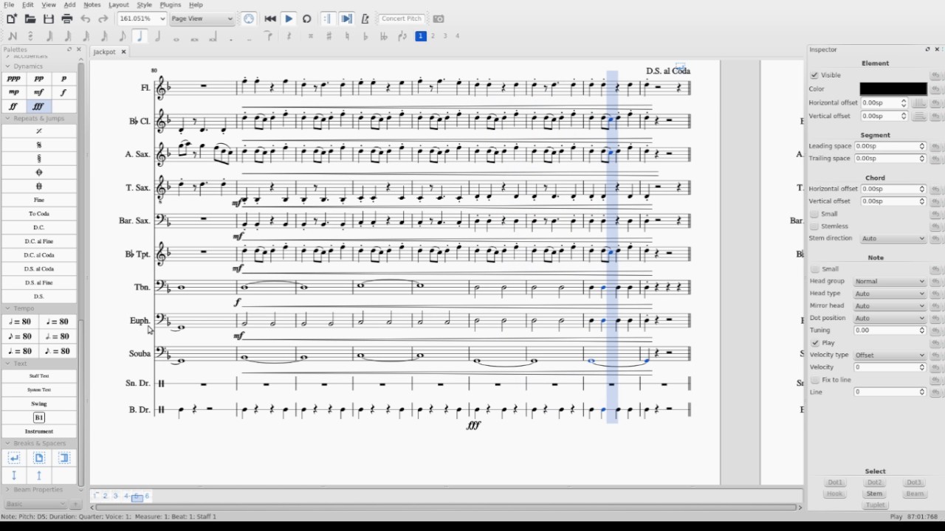Viewport: 945px width, 531px height.
Task: Toggle the Concert Pitch button
Action: coord(402,18)
